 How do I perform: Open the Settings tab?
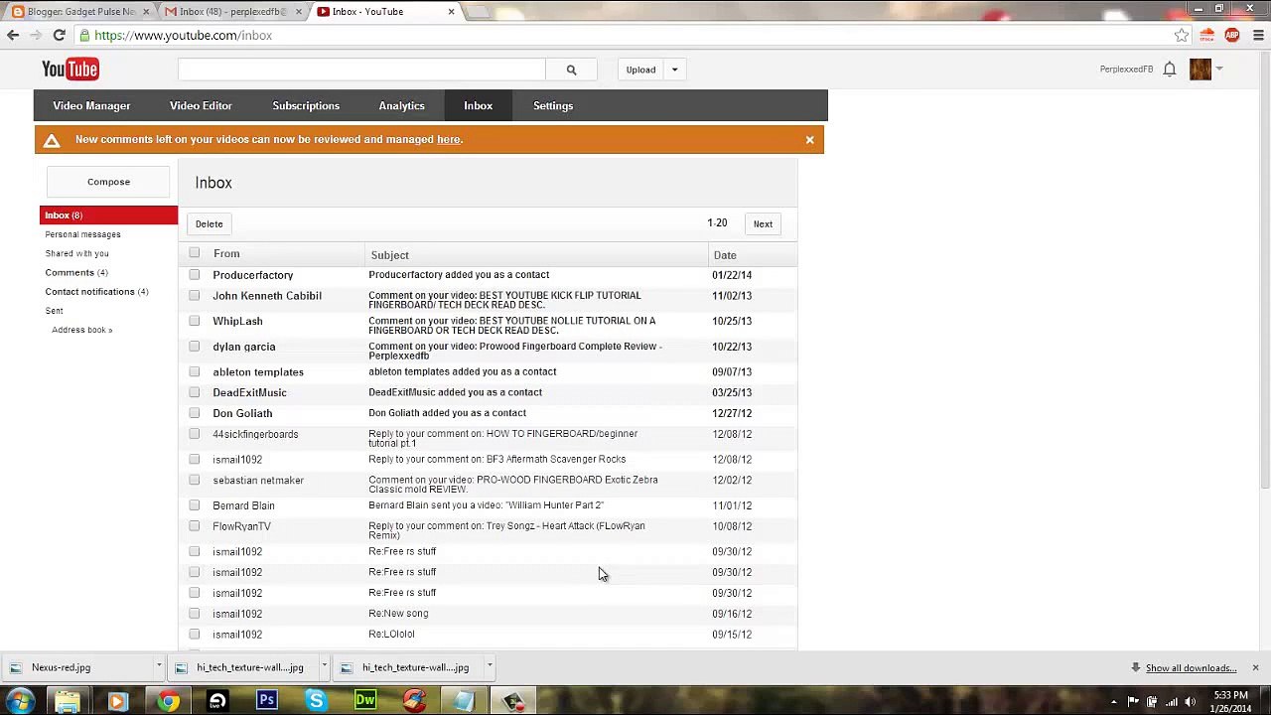553,105
